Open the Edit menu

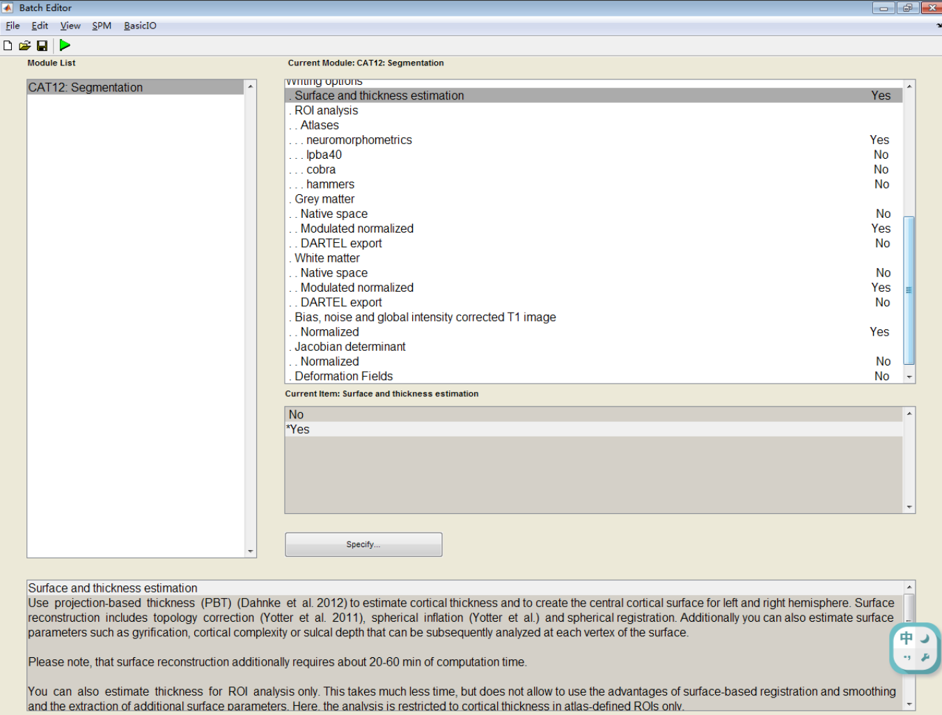[x=40, y=26]
